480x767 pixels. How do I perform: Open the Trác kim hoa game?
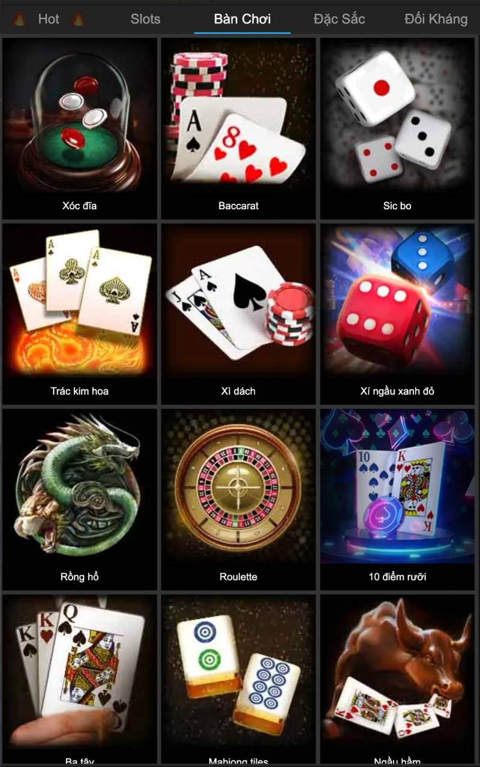point(80,314)
